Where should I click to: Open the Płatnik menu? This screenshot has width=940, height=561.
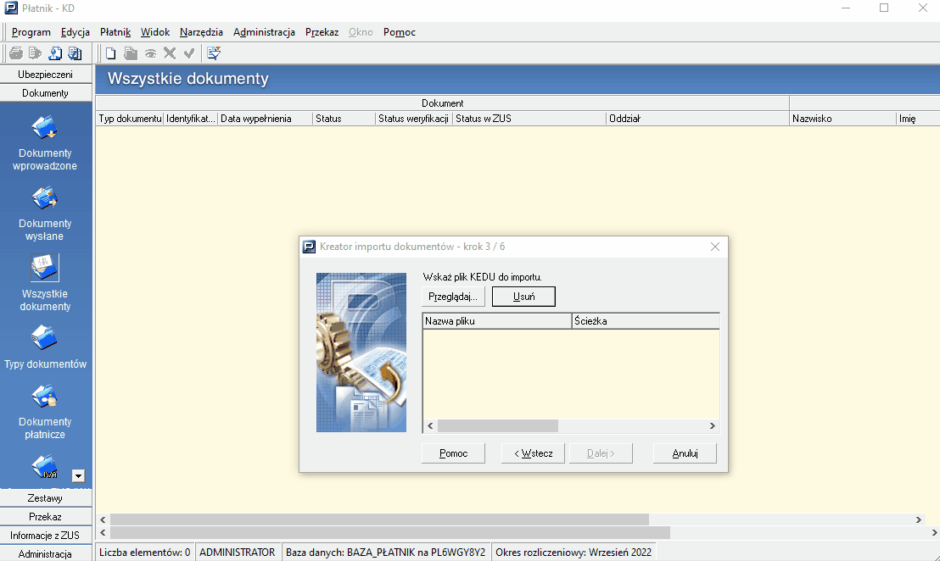tap(115, 32)
